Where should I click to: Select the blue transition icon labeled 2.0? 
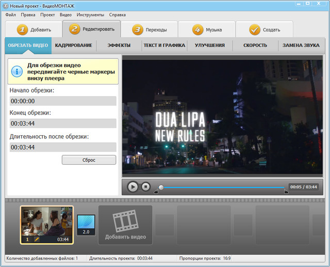click(x=86, y=225)
